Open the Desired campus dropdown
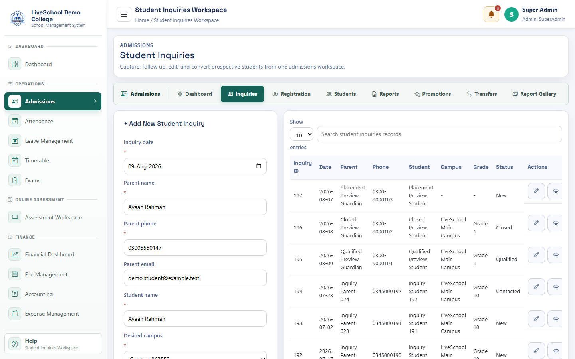Screen dimensions: 575x359 coord(195,355)
